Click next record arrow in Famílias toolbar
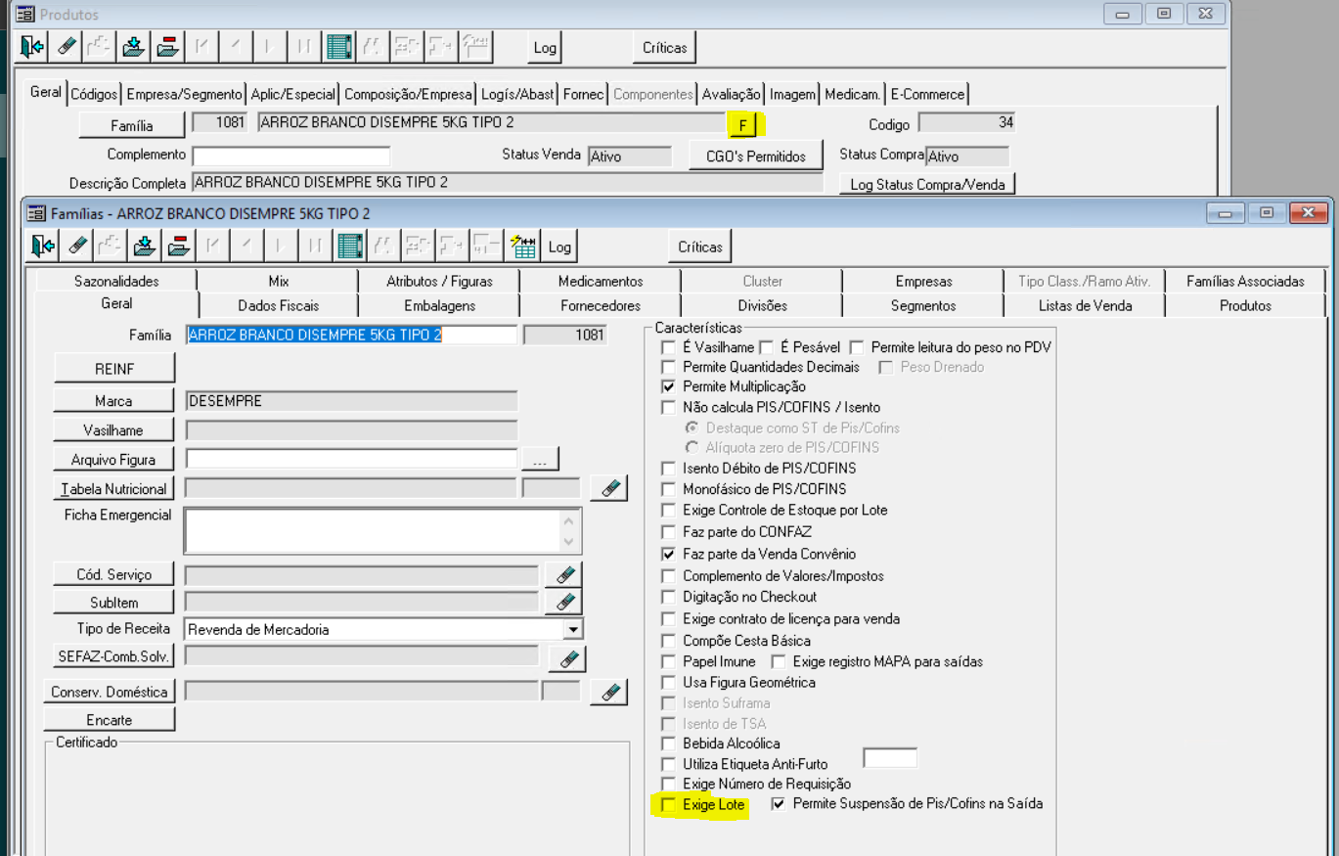Viewport: 1339px width, 856px height. 282,247
